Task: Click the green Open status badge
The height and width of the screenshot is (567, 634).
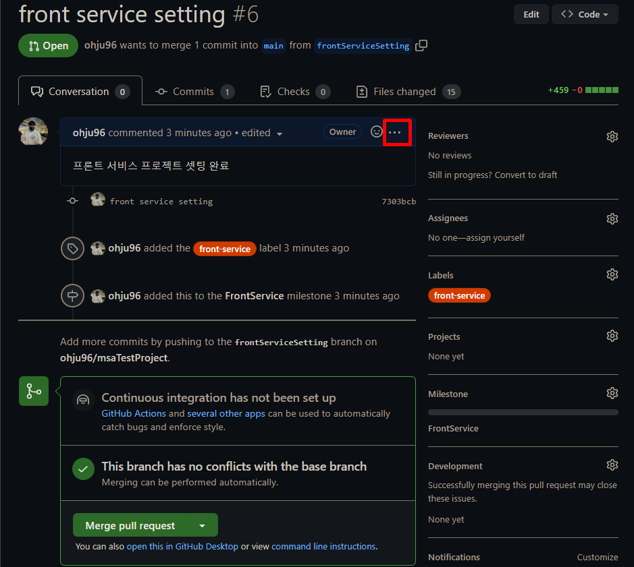Action: (48, 46)
